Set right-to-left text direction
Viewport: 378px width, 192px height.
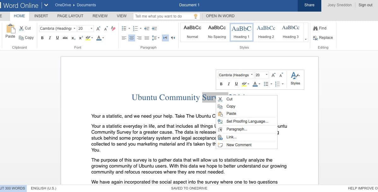173,38
